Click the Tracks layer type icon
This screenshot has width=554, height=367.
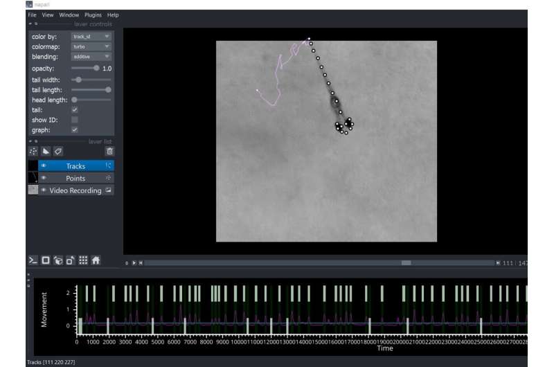108,165
